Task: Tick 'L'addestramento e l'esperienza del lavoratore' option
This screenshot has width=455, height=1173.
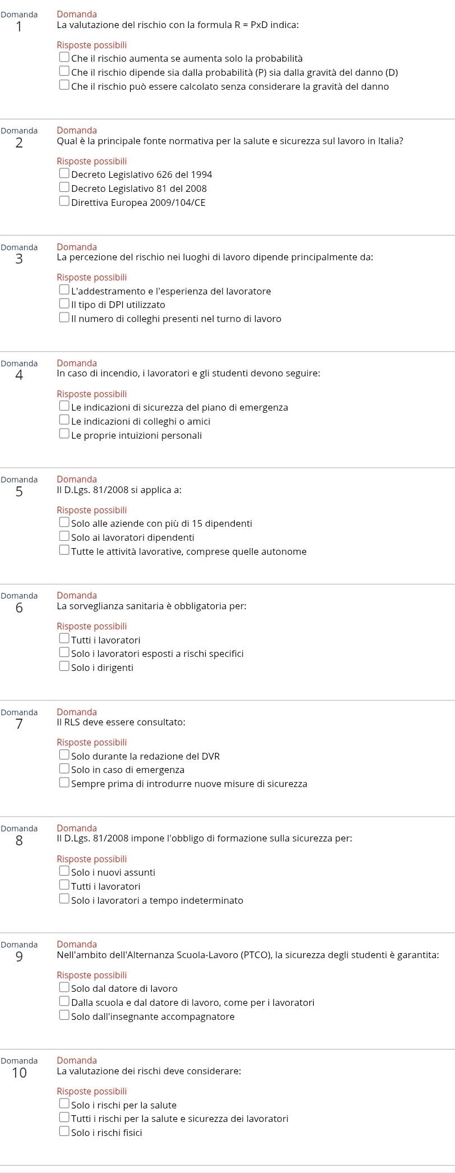Action: pos(64,290)
